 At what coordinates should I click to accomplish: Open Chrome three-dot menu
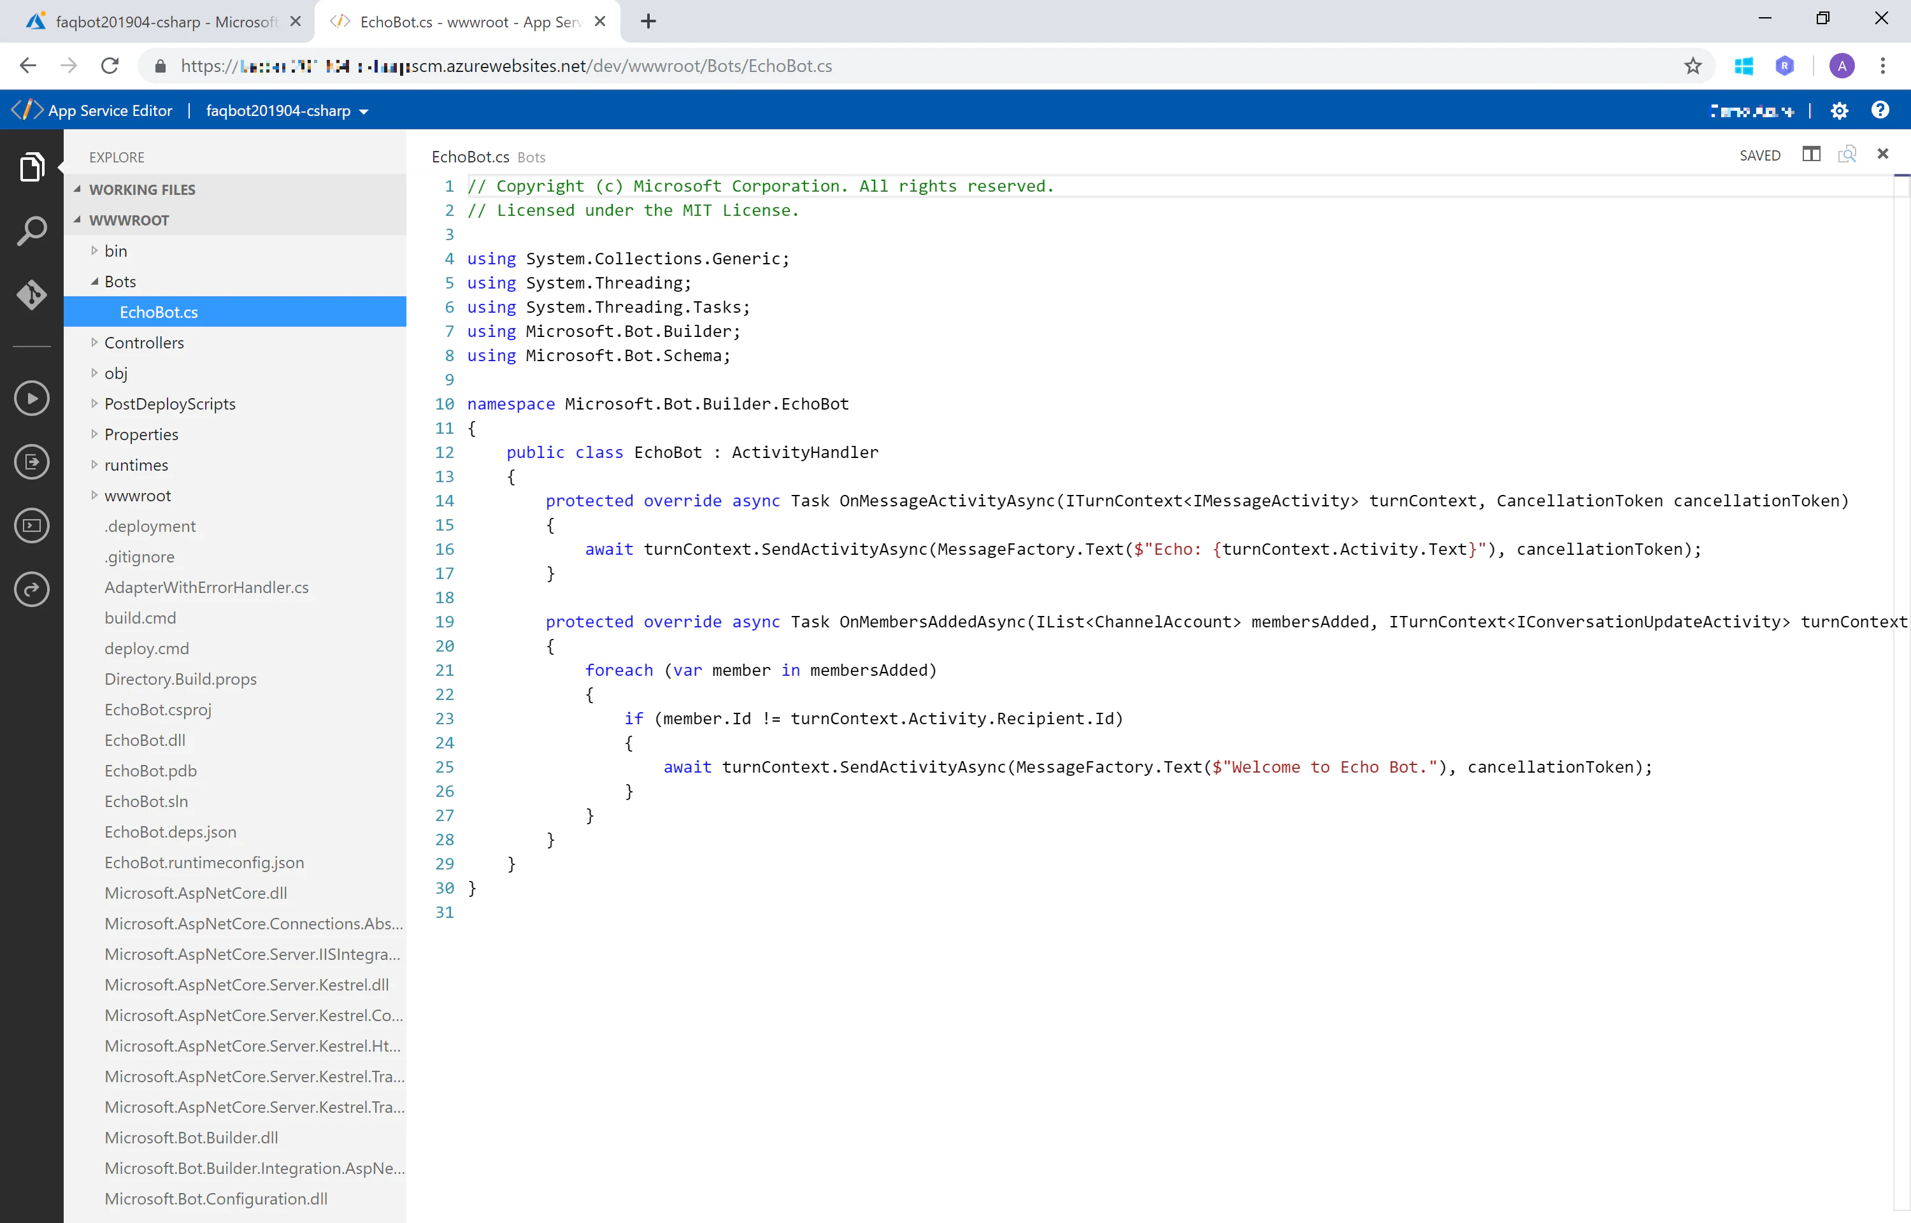coord(1882,66)
